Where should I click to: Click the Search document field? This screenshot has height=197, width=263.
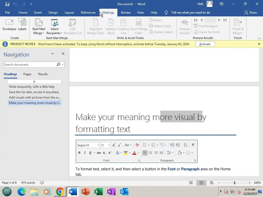point(30,64)
